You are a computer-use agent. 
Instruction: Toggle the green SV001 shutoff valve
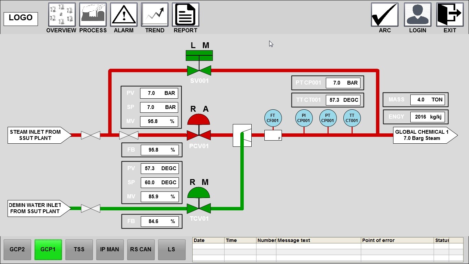coord(199,70)
